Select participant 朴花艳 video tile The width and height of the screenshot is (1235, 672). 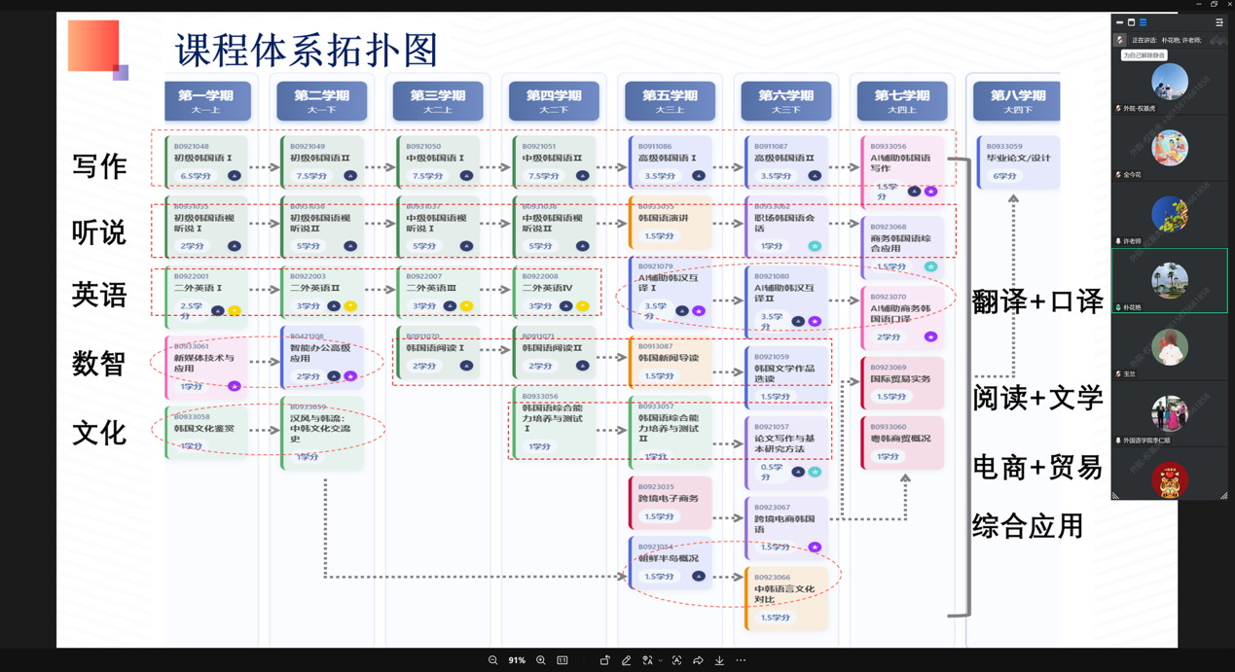[1169, 281]
